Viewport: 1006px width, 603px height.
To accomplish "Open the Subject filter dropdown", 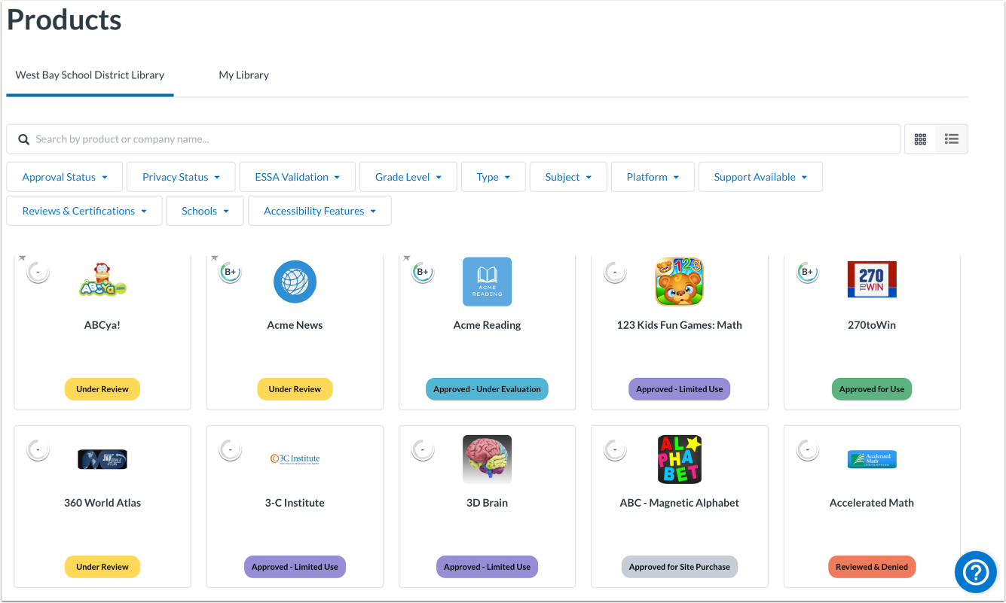I will [x=568, y=177].
